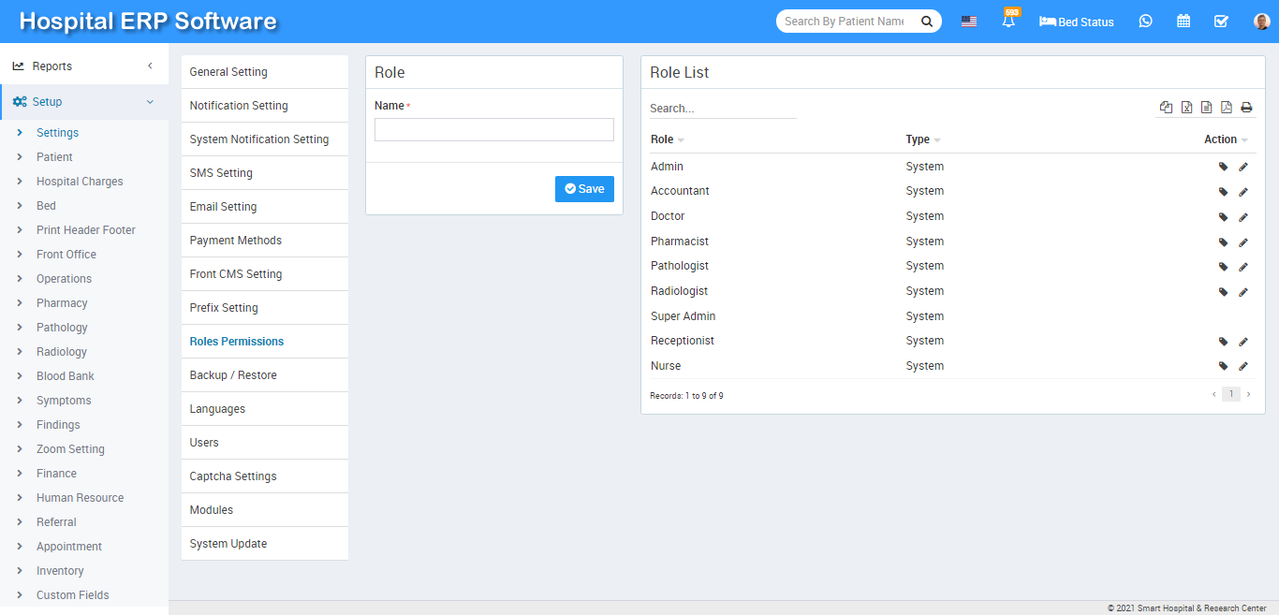Click the print icon in Role List
1279x615 pixels.
[1246, 108]
